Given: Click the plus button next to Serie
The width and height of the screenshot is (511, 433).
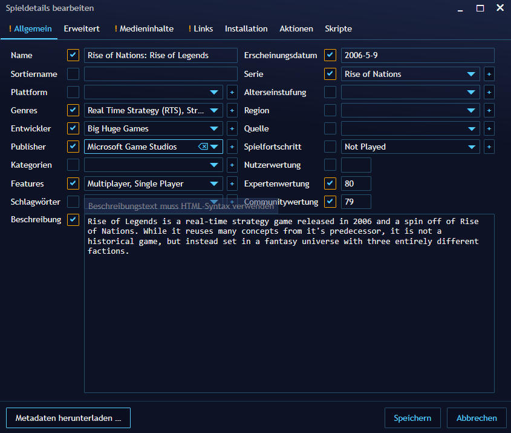Looking at the screenshot, I should point(489,74).
